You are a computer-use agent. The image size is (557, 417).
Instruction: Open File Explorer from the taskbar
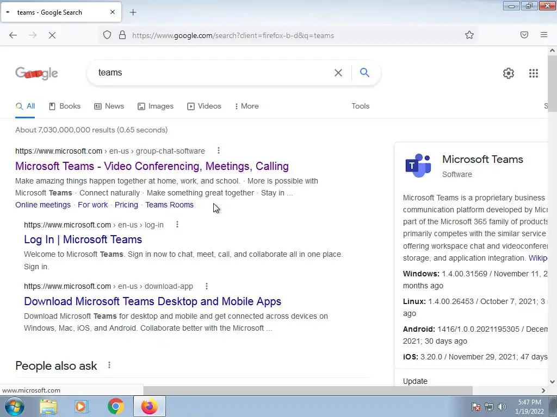(x=48, y=406)
